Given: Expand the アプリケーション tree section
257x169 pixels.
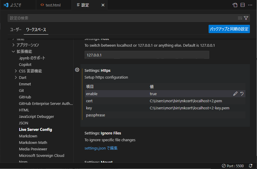Looking at the screenshot, I should (13, 45).
